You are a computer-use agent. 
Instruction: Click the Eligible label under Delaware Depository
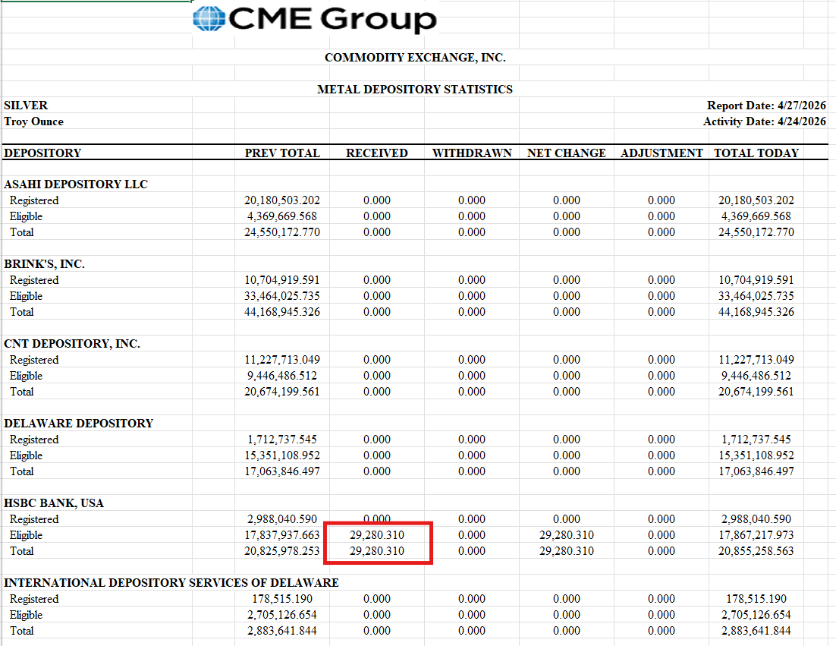point(26,455)
